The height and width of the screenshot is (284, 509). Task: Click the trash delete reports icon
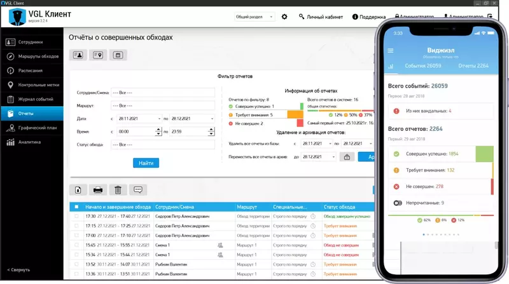click(x=118, y=189)
